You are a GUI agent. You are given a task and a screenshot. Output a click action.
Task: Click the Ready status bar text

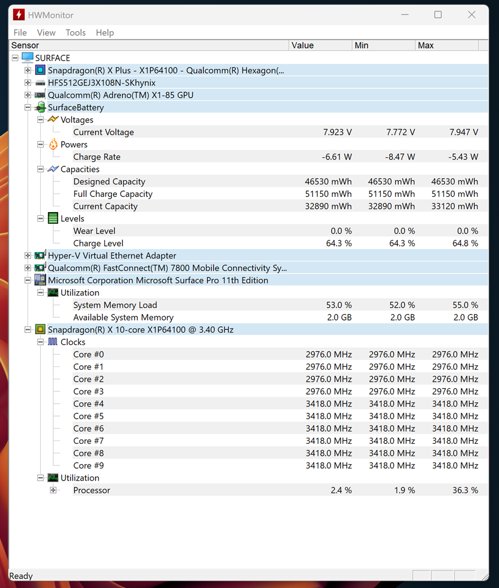click(x=21, y=576)
